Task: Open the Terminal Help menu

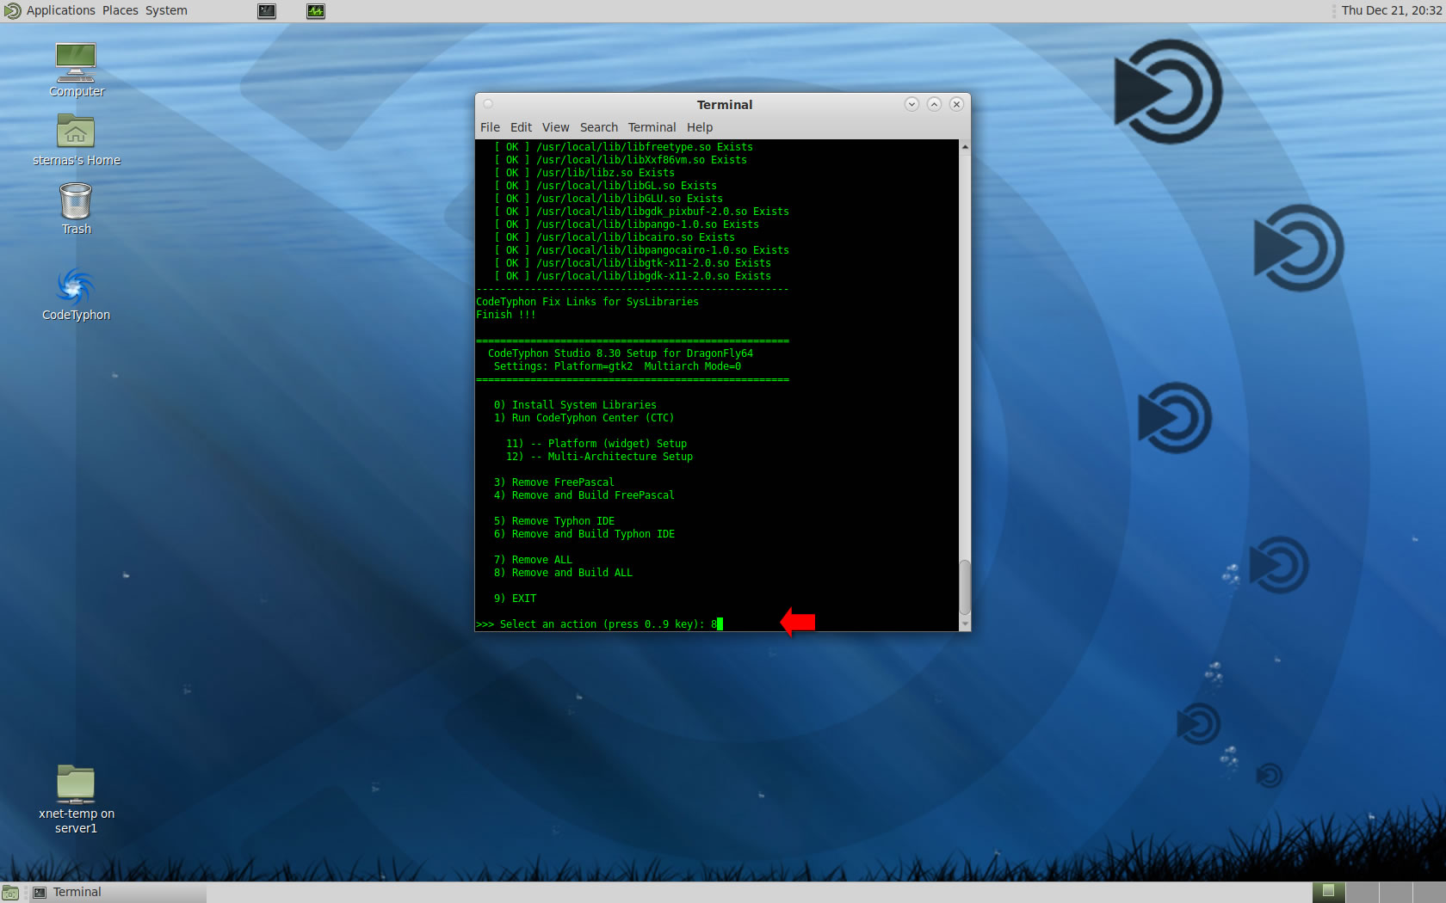Action: click(700, 127)
